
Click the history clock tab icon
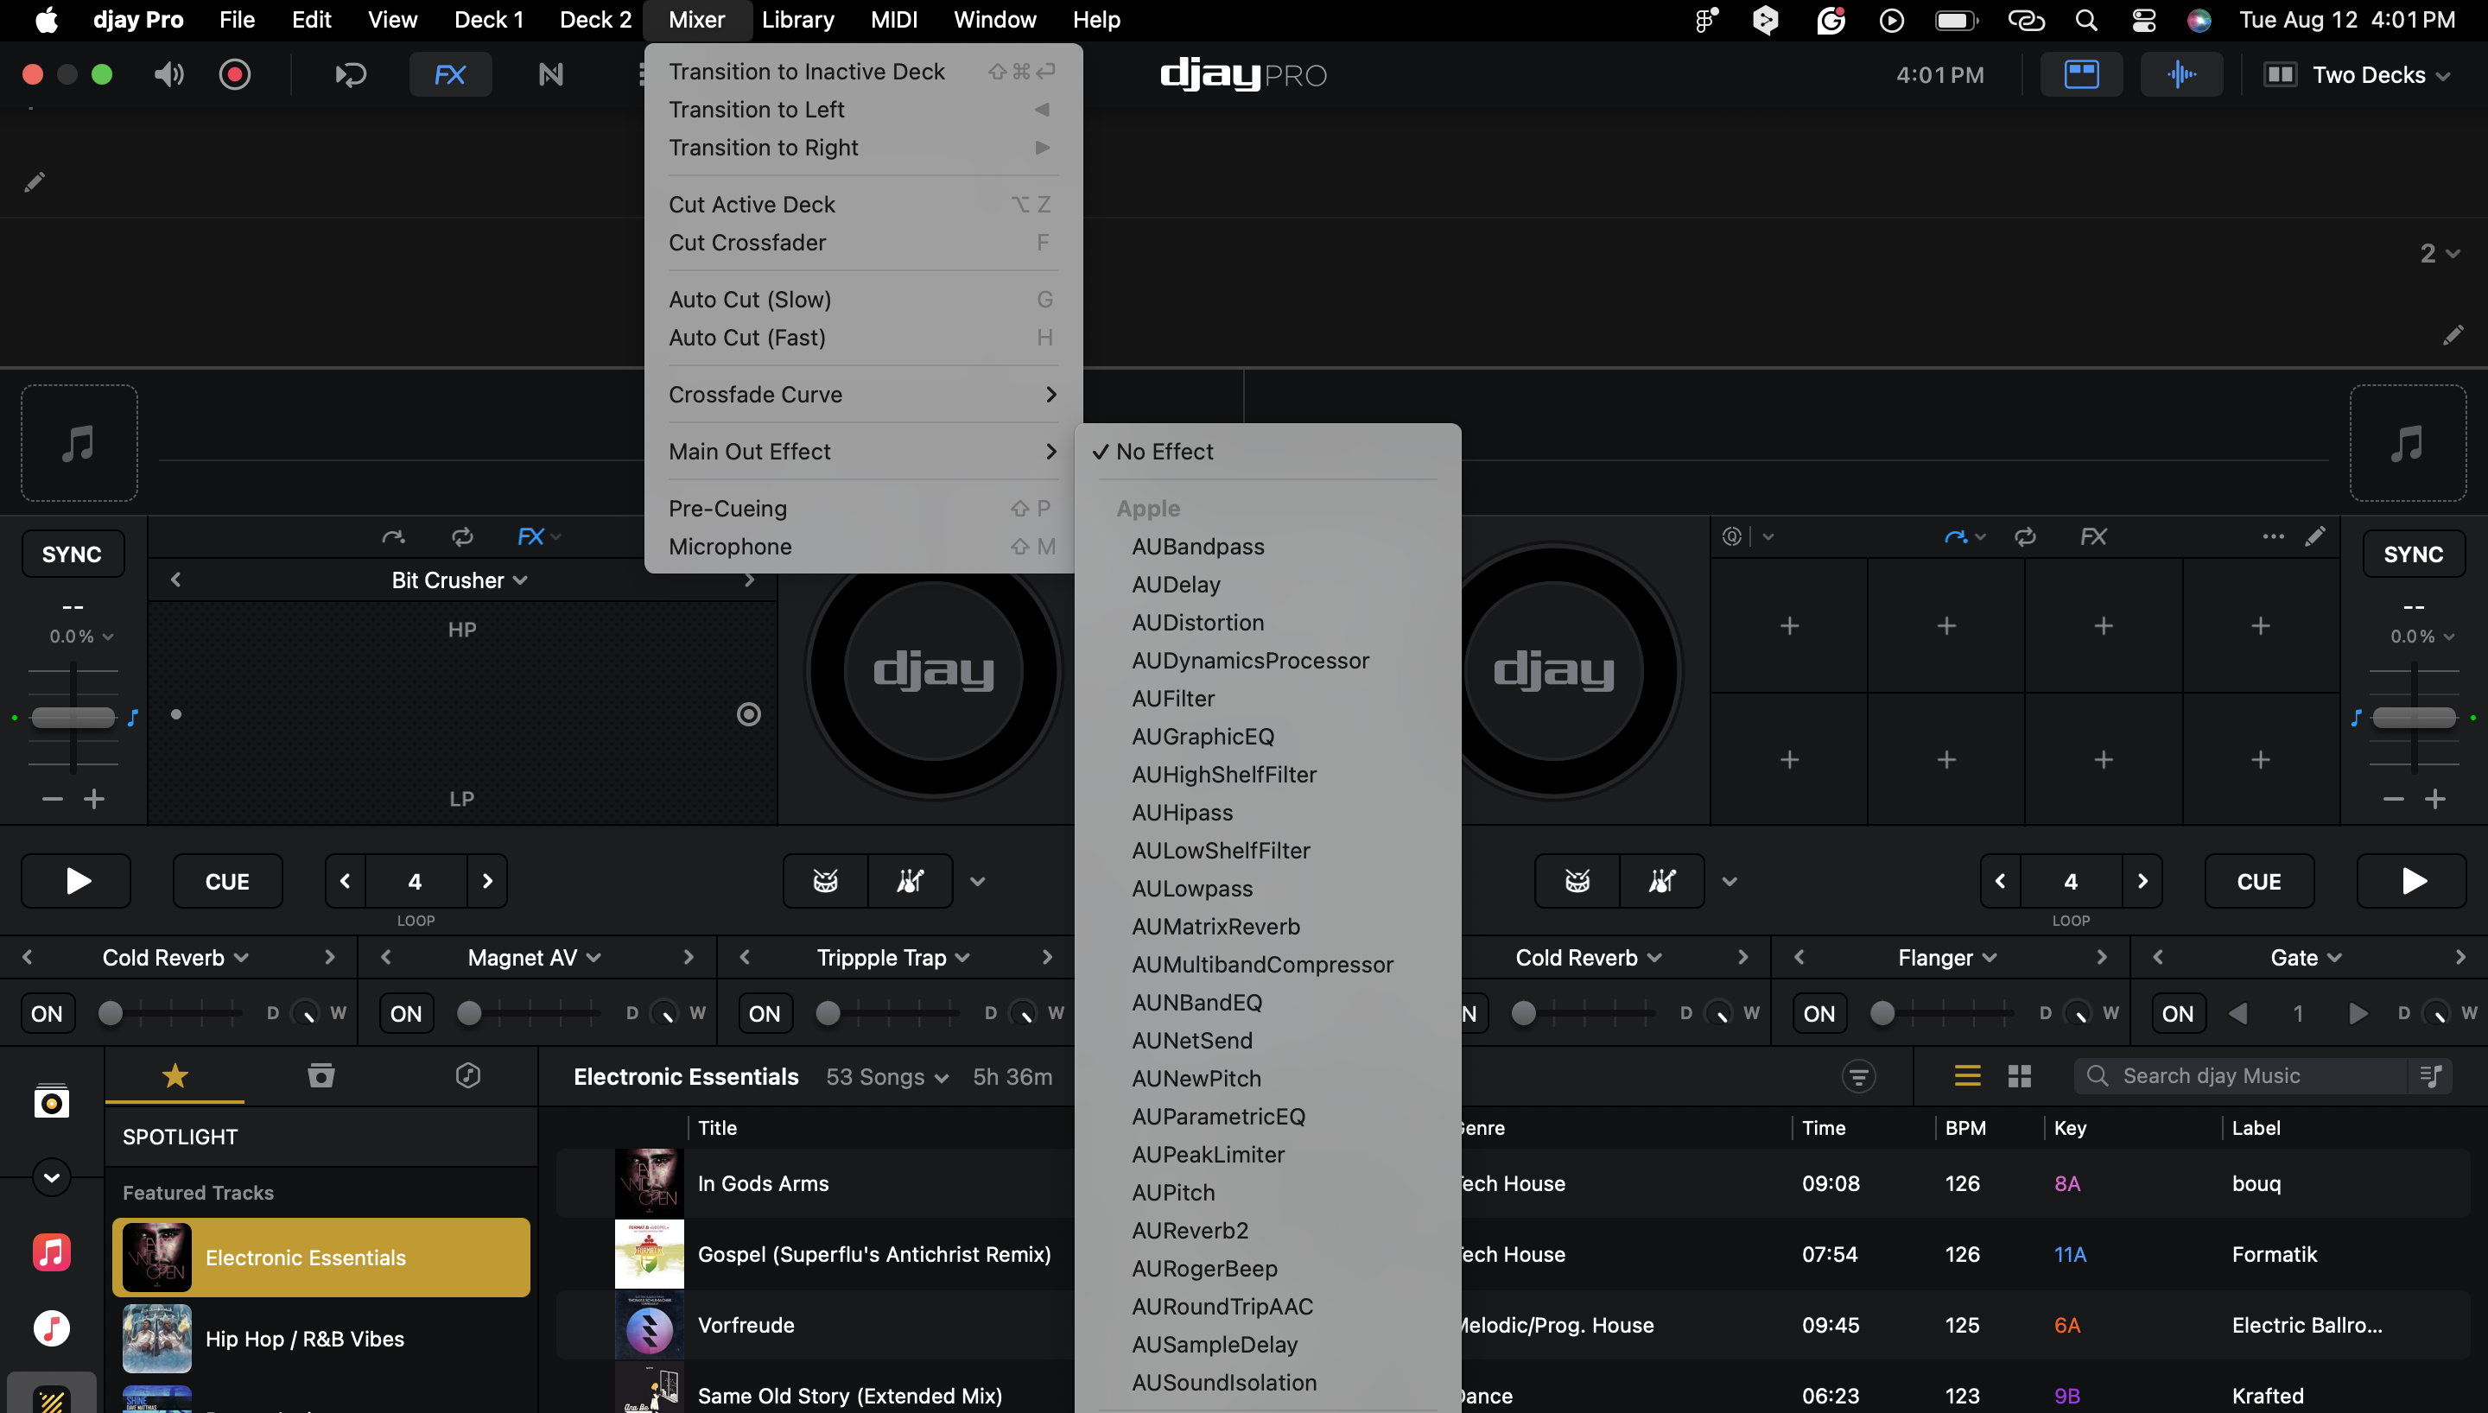467,1075
